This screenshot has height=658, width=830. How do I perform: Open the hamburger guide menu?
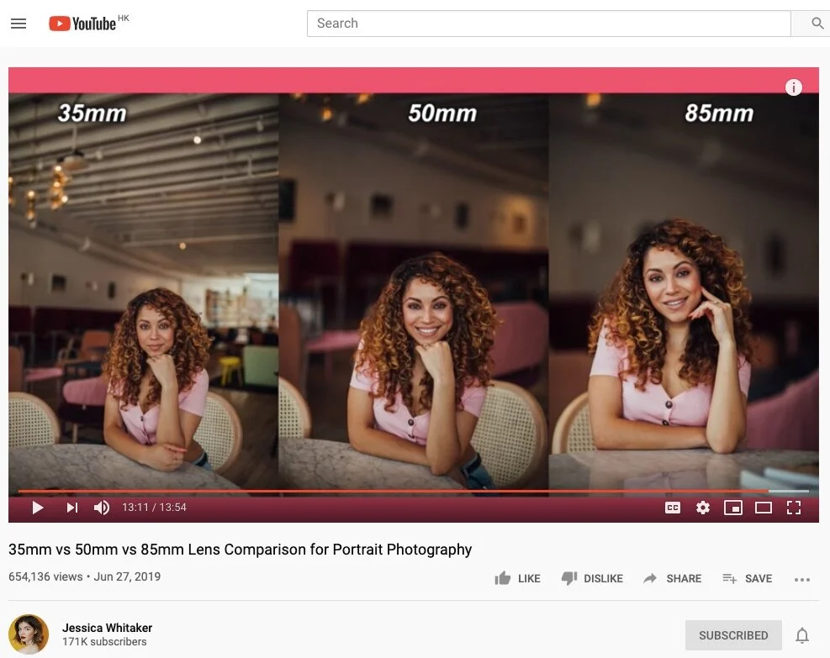coord(19,24)
